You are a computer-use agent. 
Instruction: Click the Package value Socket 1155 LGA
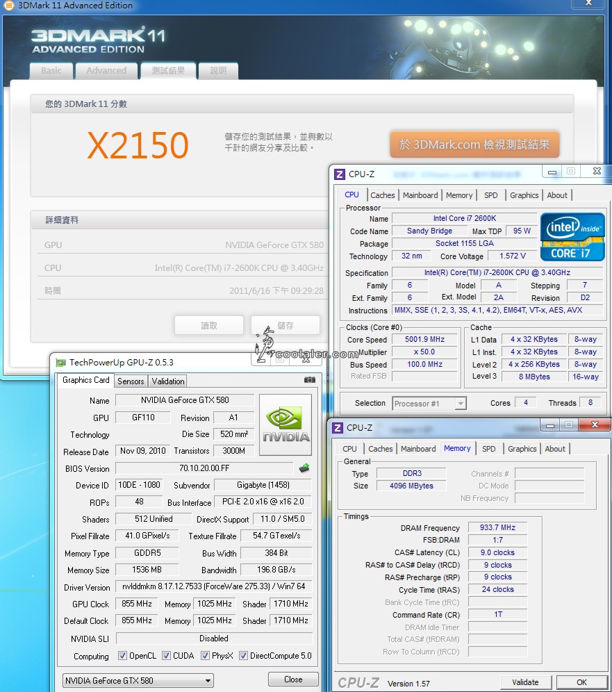[x=465, y=243]
